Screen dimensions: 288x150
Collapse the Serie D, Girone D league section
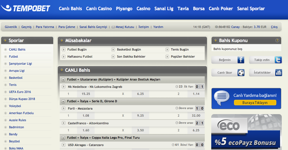point(63,101)
